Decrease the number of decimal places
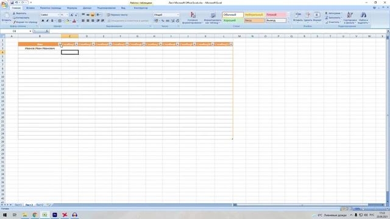 click(x=177, y=21)
